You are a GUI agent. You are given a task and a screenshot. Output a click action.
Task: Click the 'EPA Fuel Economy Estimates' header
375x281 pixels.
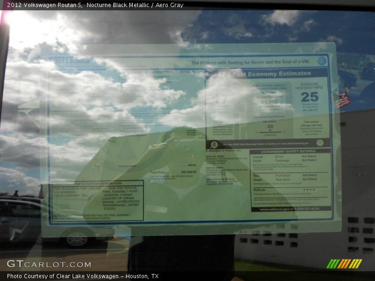[x=265, y=74]
